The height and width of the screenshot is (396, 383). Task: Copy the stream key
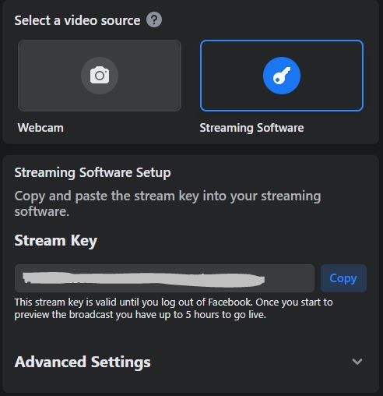(x=343, y=278)
